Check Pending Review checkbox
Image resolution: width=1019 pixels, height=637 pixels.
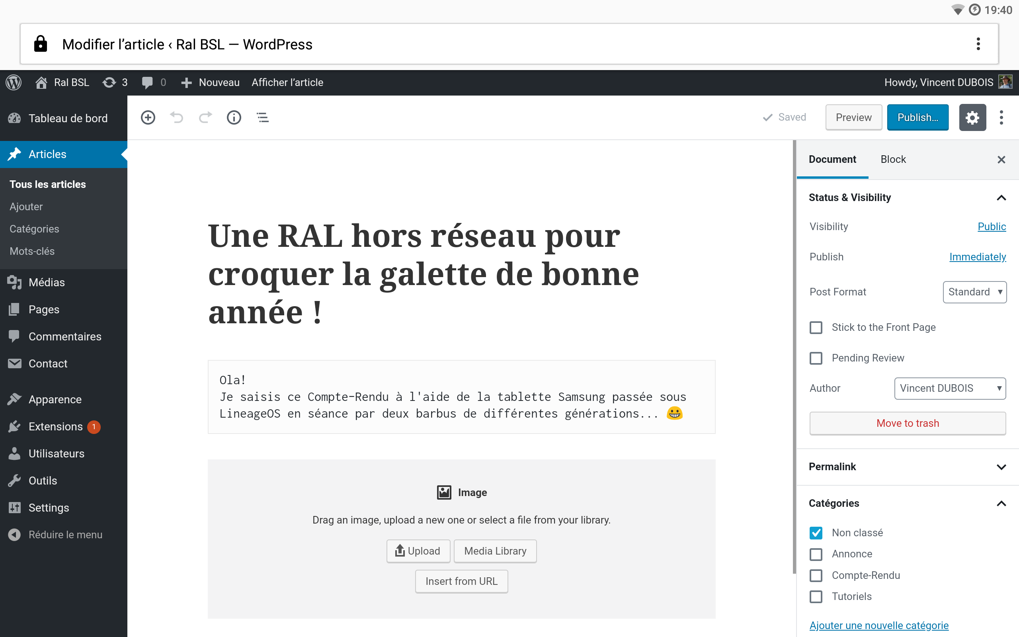point(816,358)
